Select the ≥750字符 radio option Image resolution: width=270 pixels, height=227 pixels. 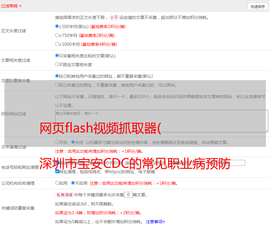click(x=57, y=35)
